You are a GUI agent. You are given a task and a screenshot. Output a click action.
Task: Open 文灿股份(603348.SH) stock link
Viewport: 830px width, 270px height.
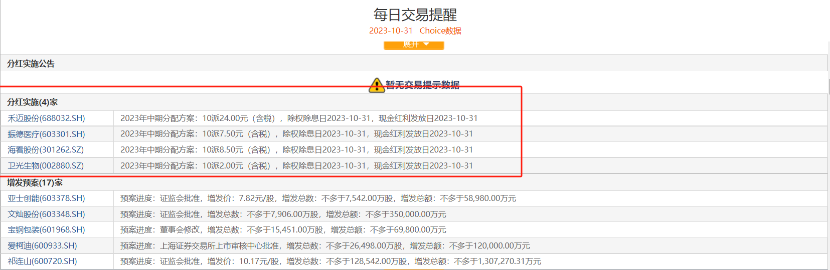click(46, 214)
